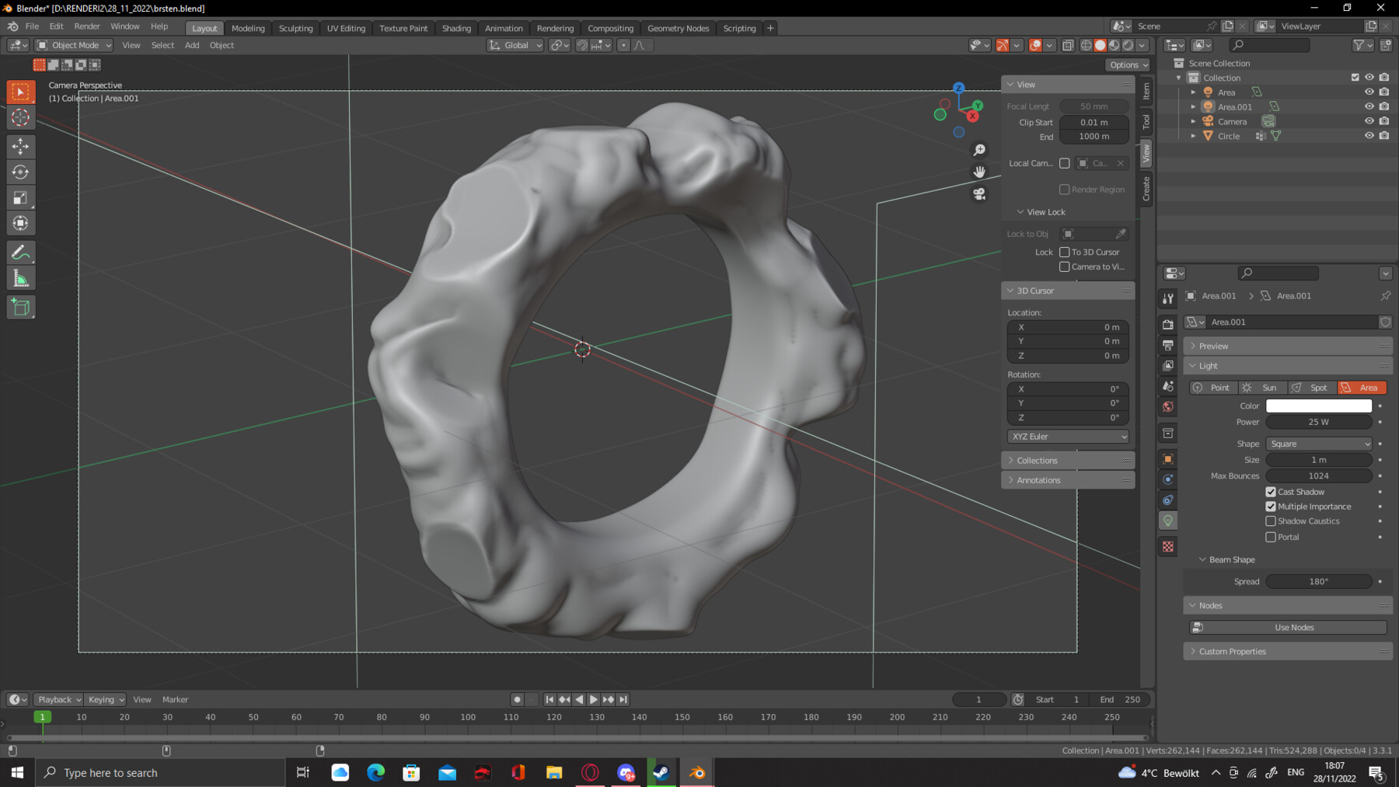This screenshot has width=1399, height=787.
Task: Select the Rotate tool in the toolbar
Action: click(20, 172)
